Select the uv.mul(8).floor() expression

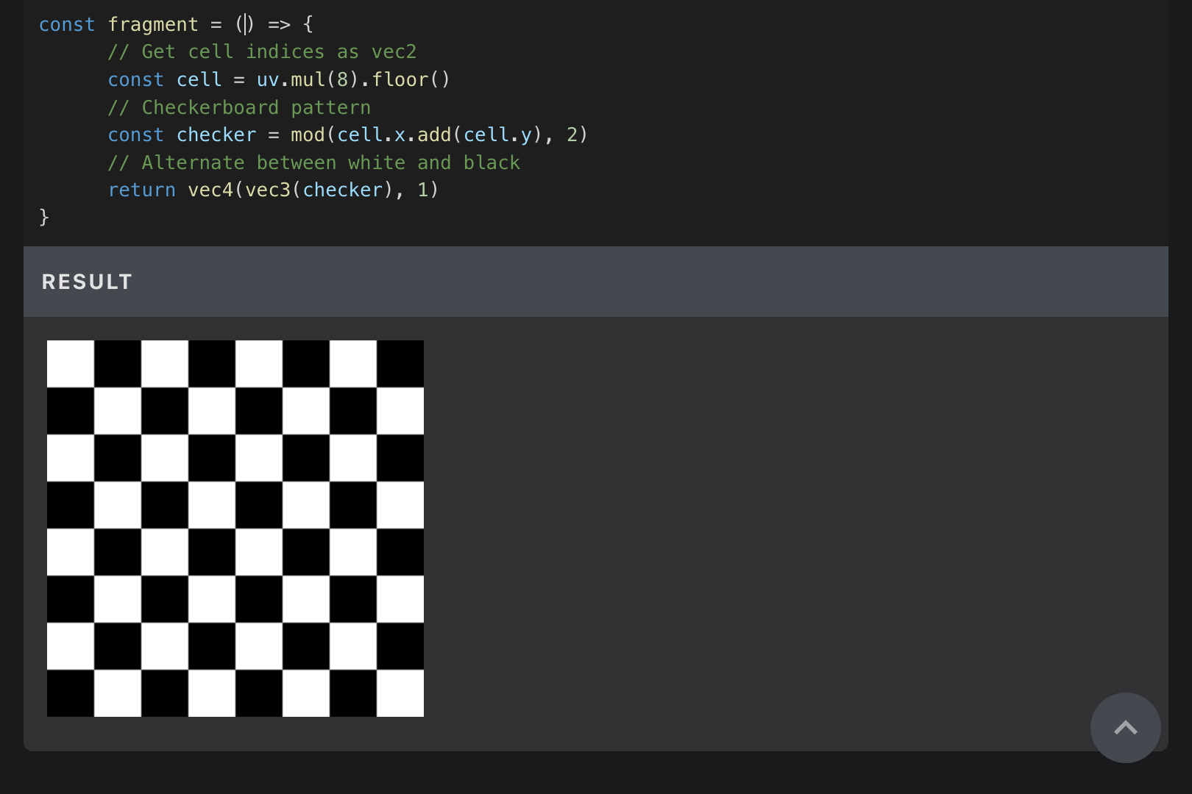coord(352,79)
